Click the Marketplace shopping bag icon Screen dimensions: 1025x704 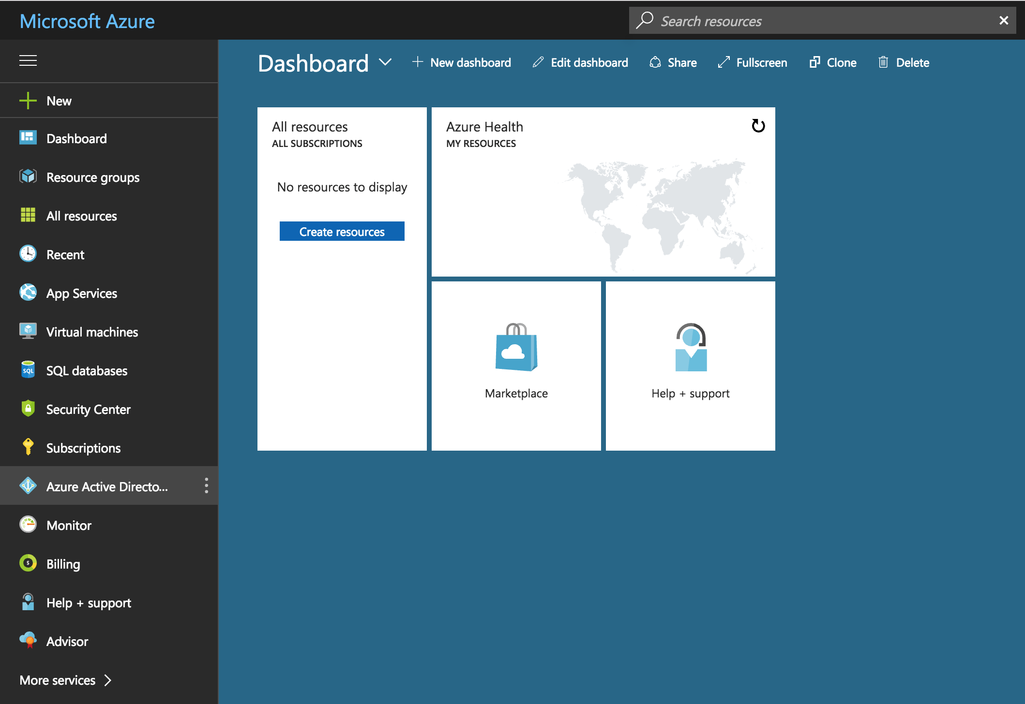coord(516,347)
